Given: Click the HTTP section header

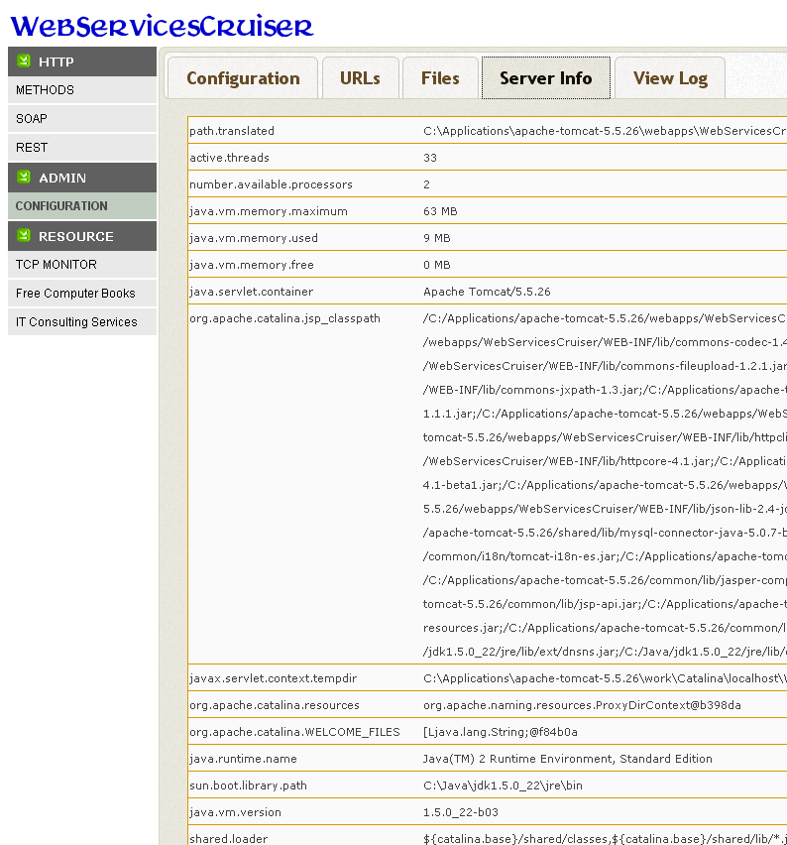Looking at the screenshot, I should click(x=82, y=61).
